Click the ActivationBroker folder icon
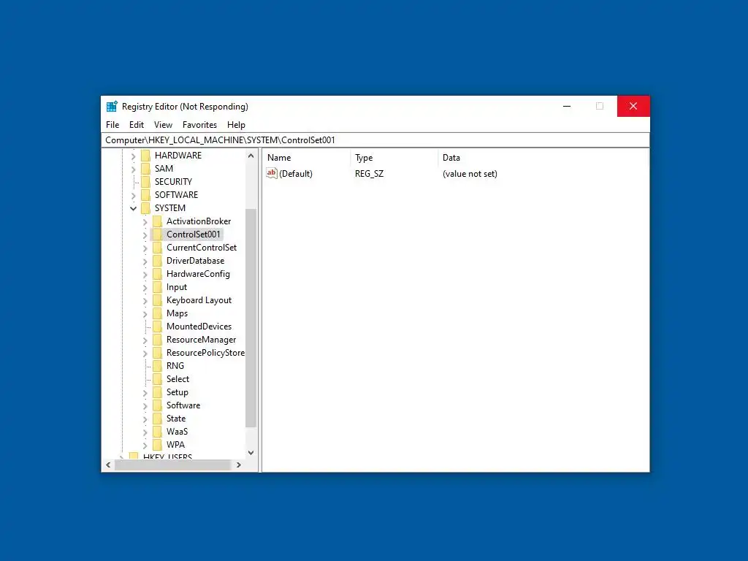Screen dimensions: 748x561 click(x=158, y=221)
